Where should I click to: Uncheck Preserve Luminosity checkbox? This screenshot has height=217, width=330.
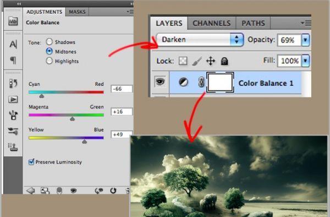[x=31, y=162]
